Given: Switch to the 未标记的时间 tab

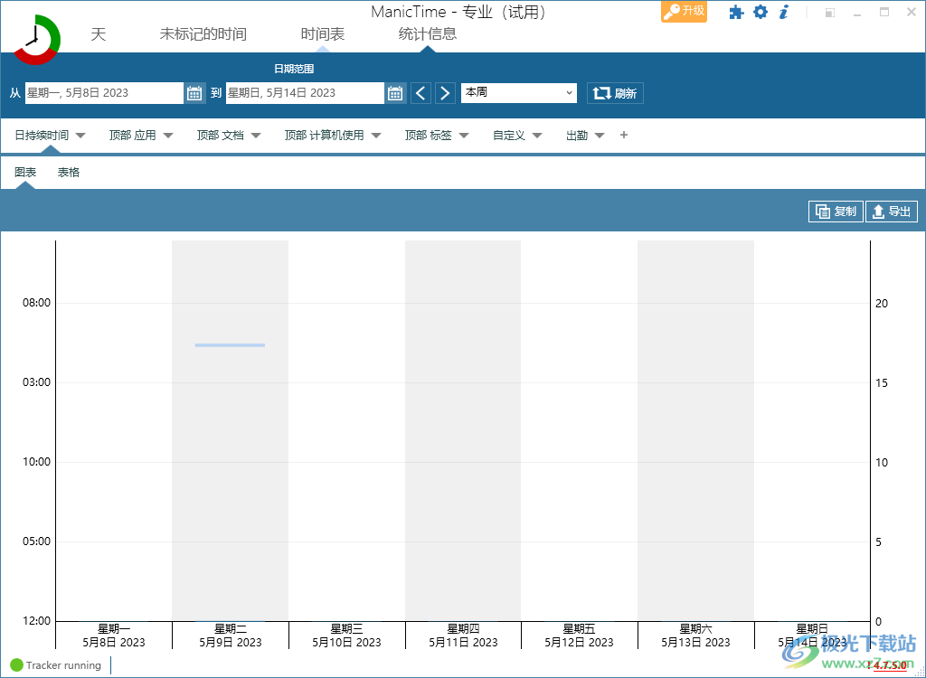Looking at the screenshot, I should [x=203, y=34].
